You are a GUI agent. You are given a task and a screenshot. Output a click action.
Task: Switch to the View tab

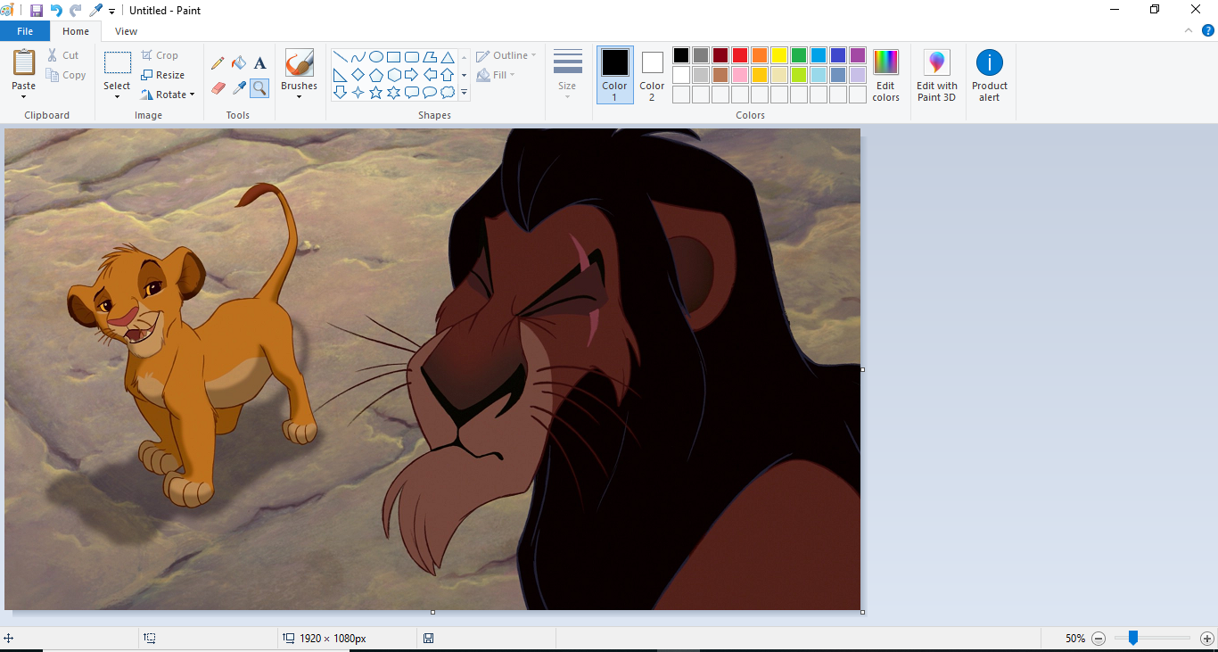click(127, 31)
